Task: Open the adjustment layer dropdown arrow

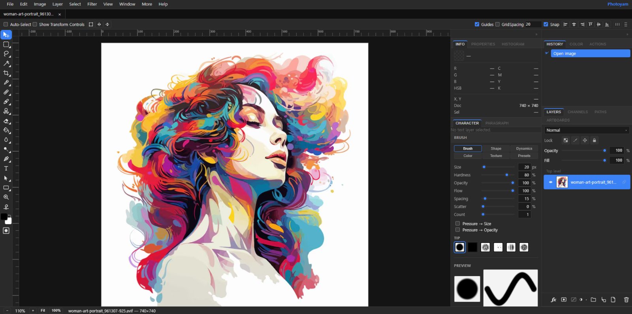Action: (586, 300)
